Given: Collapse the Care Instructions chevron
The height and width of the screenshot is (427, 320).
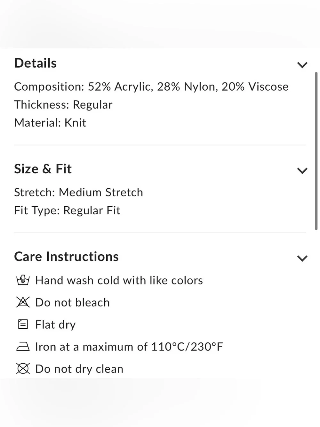Looking at the screenshot, I should pos(302,259).
